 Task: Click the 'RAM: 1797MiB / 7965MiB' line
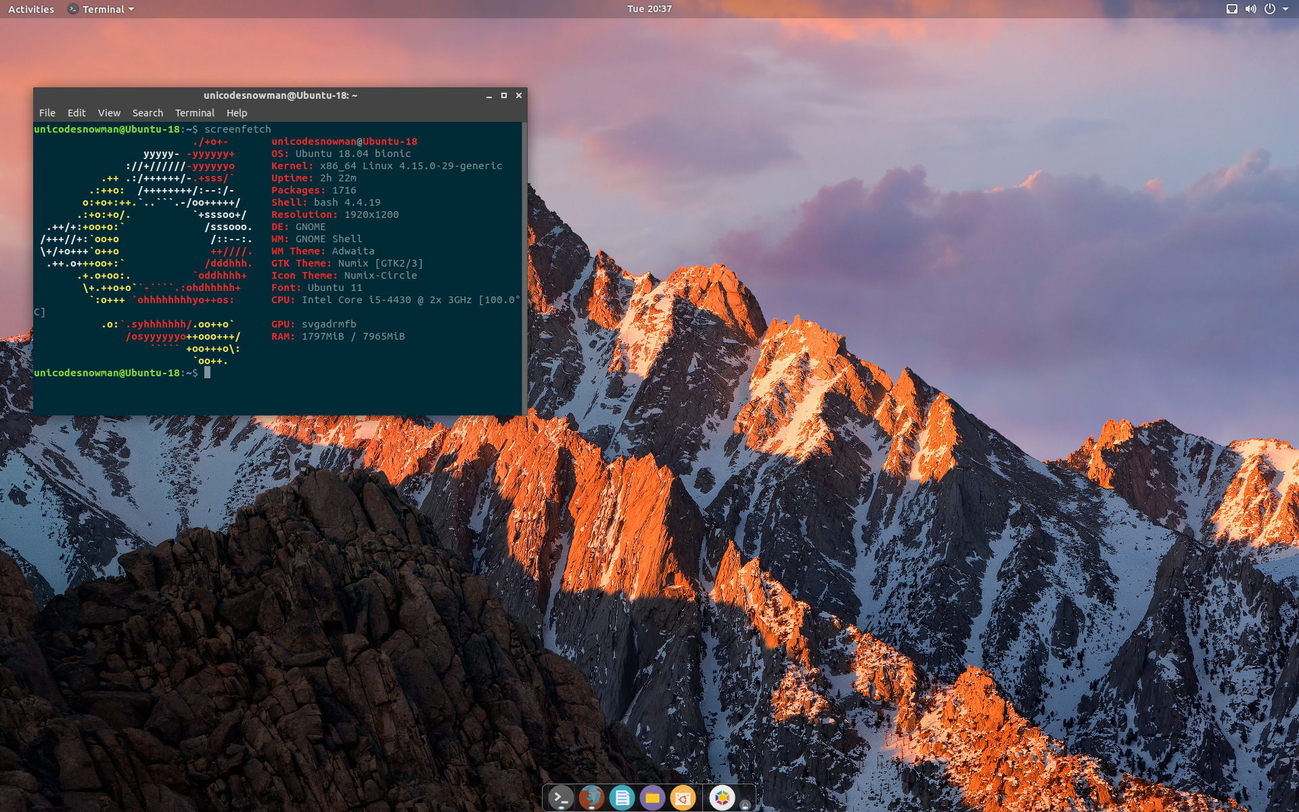(338, 336)
